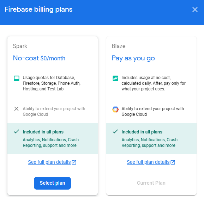Click the Spark plan name heading
Viewport: 204px width, 197px height.
coord(20,46)
